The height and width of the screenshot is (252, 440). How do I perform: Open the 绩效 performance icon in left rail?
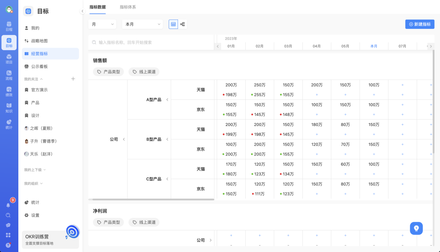[9, 92]
